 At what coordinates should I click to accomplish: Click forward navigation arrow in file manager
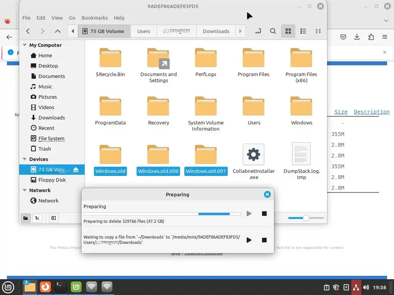tap(42, 31)
